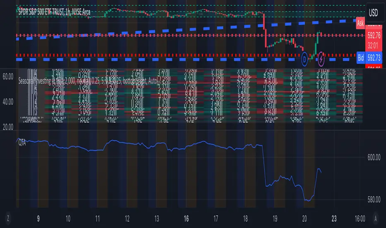
Task: Click the 592.73 bid price value
Action: 374,58
